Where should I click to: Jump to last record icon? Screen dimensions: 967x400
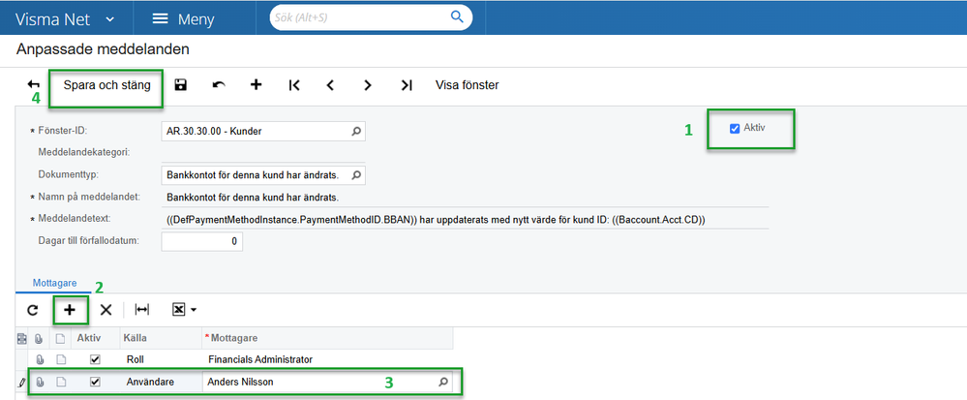pyautogui.click(x=406, y=85)
